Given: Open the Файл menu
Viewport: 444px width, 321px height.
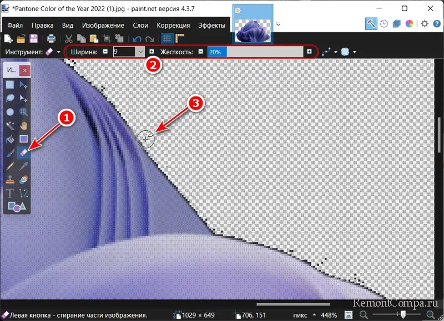Looking at the screenshot, I should click(x=15, y=25).
